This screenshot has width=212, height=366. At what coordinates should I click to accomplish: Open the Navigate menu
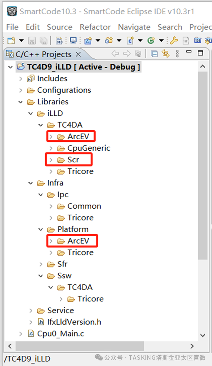[x=134, y=27]
